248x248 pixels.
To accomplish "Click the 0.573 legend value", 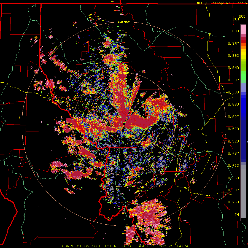I will (233, 129).
